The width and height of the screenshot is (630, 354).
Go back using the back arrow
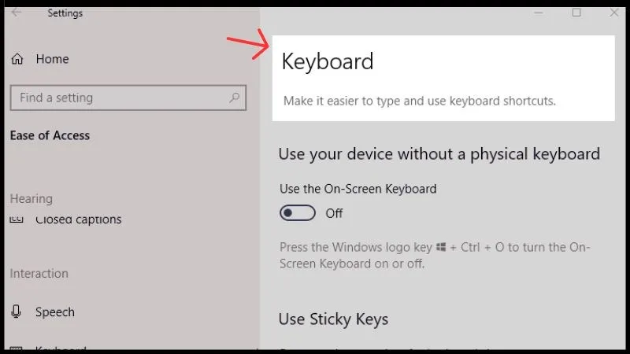pyautogui.click(x=17, y=13)
